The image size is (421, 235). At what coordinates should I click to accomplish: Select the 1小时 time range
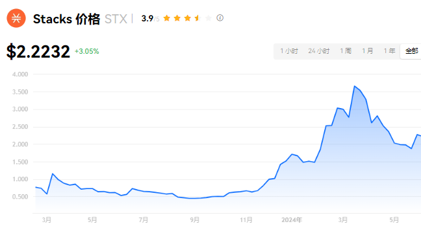pyautogui.click(x=289, y=51)
